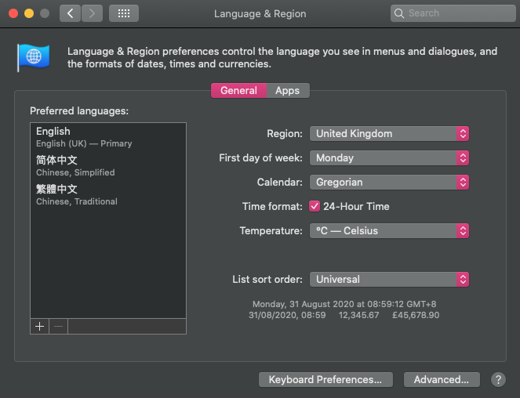Select the General tab
The height and width of the screenshot is (398, 520).
pos(238,90)
